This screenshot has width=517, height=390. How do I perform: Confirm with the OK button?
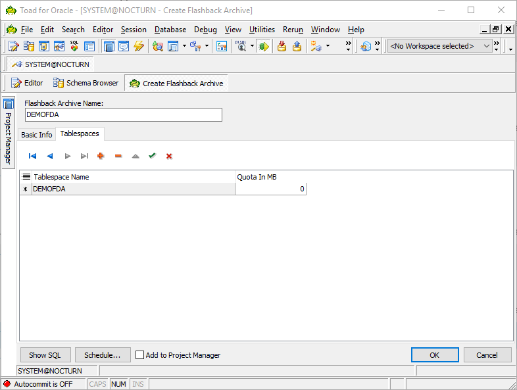[x=435, y=354]
